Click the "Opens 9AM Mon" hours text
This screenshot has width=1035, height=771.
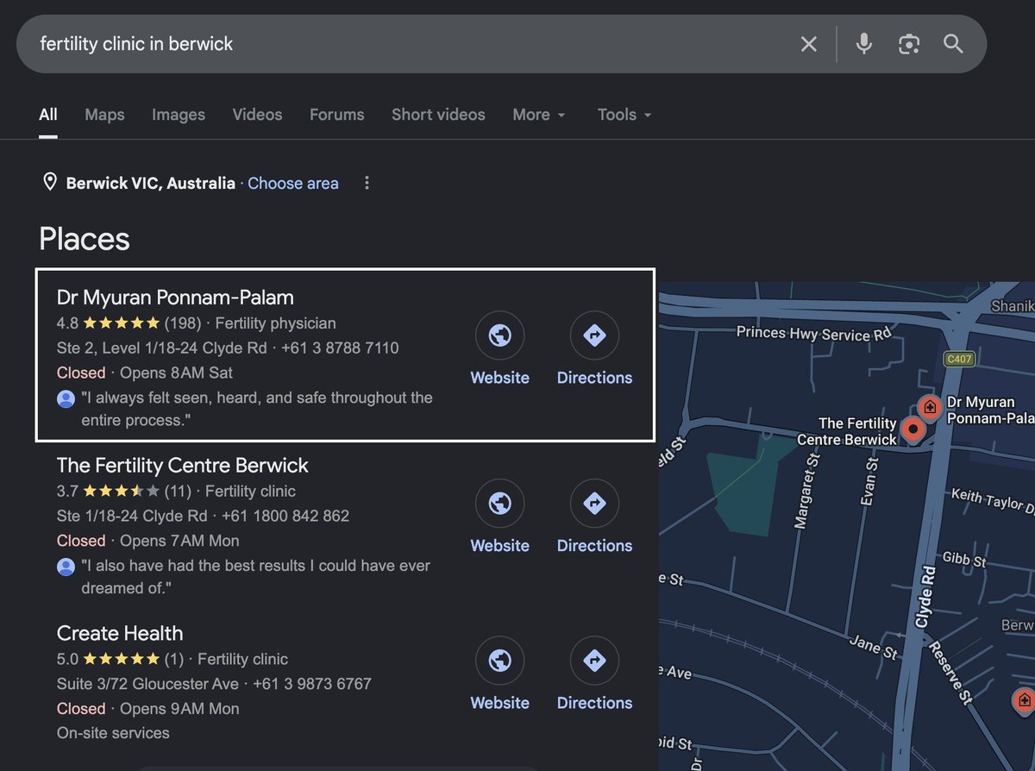pyautogui.click(x=179, y=709)
